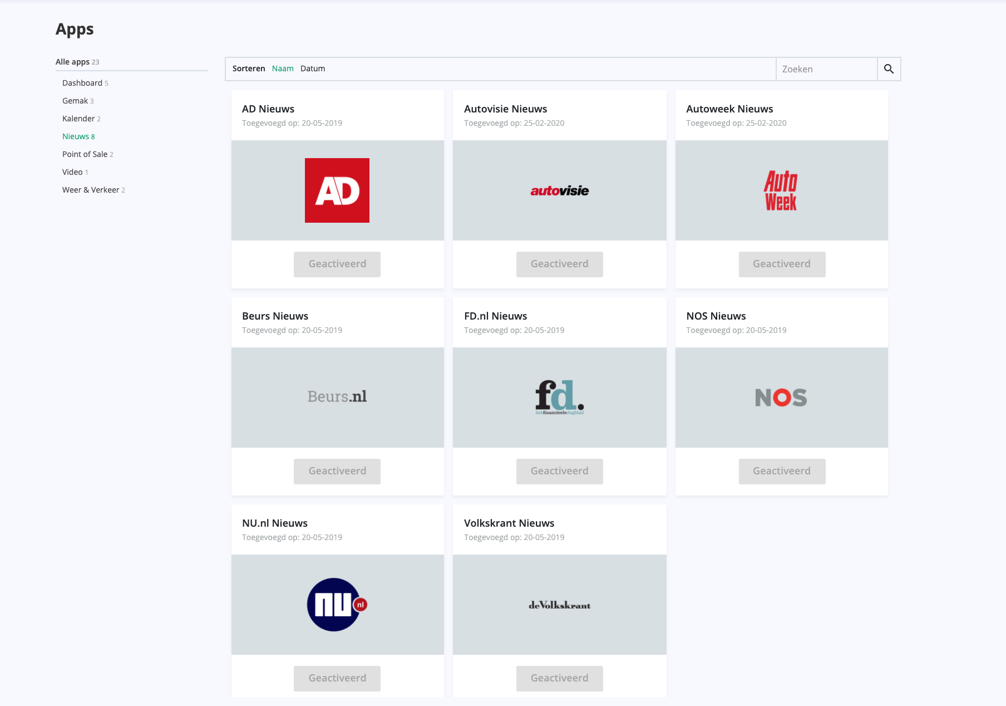Sort apps by Naam

tap(283, 68)
